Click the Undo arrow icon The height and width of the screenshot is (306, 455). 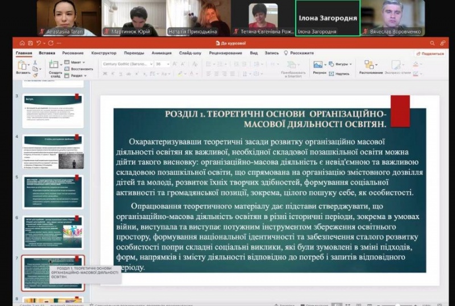(38, 43)
